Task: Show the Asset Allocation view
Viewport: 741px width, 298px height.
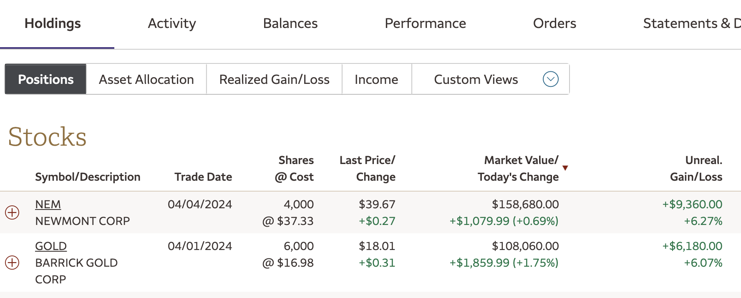Action: pos(146,79)
